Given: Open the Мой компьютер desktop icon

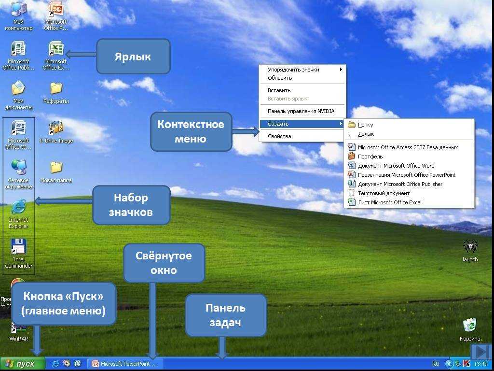Looking at the screenshot, I should click(x=19, y=16).
